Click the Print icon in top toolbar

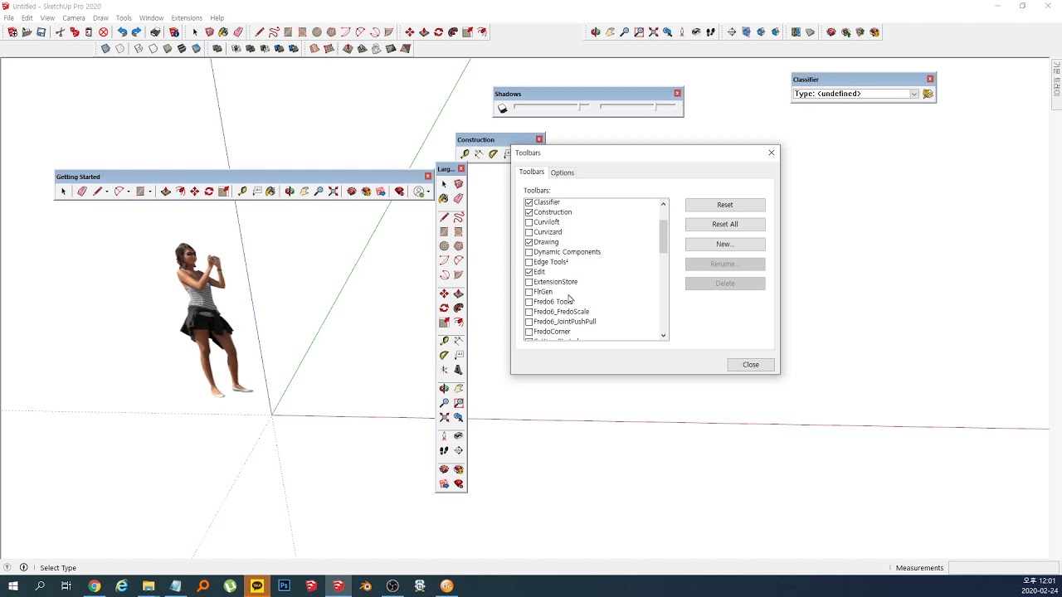pos(155,32)
